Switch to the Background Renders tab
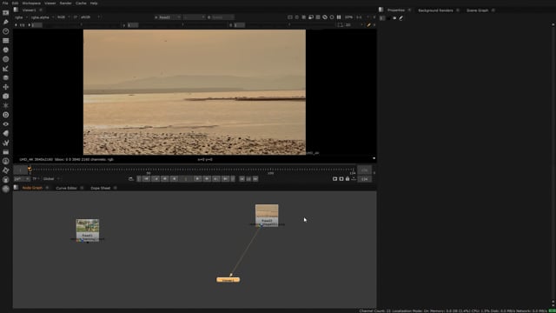Screen dimensions: 556x313 point(435,10)
